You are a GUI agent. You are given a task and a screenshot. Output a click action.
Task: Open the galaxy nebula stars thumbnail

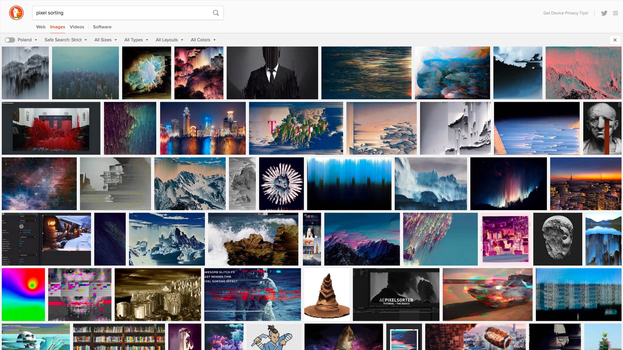click(x=39, y=184)
